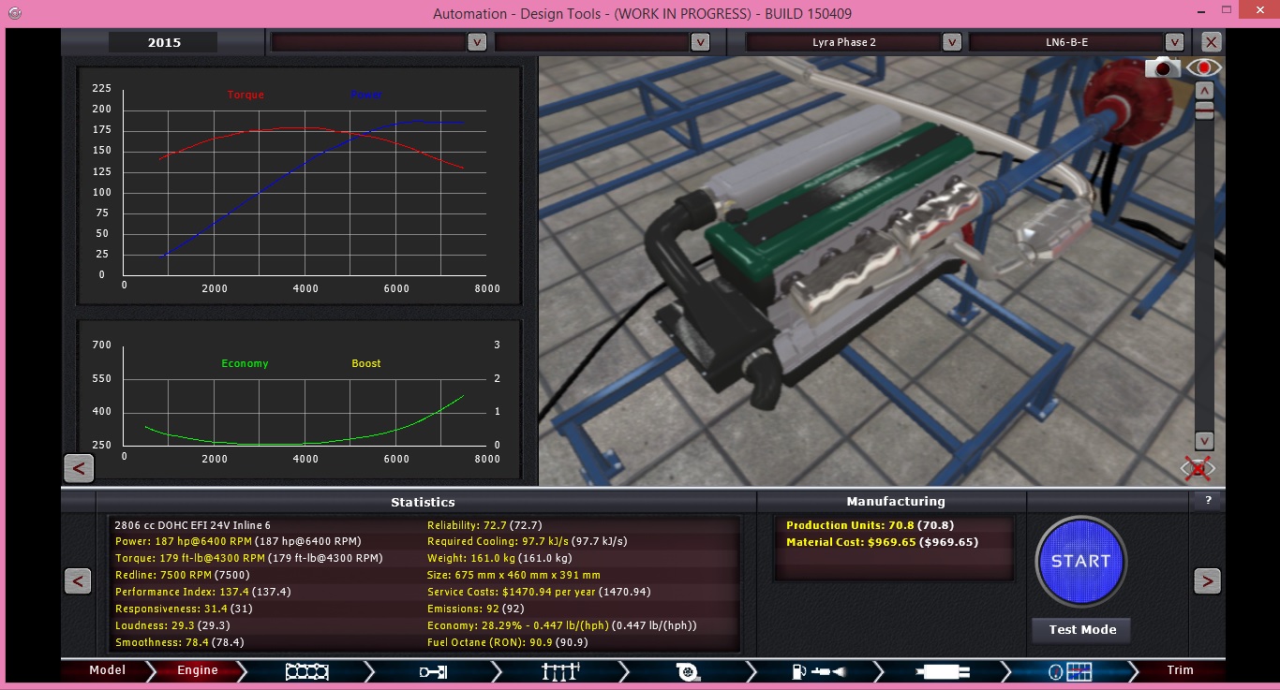1280x690 pixels.
Task: Open the exhaust system tab
Action: (x=945, y=670)
